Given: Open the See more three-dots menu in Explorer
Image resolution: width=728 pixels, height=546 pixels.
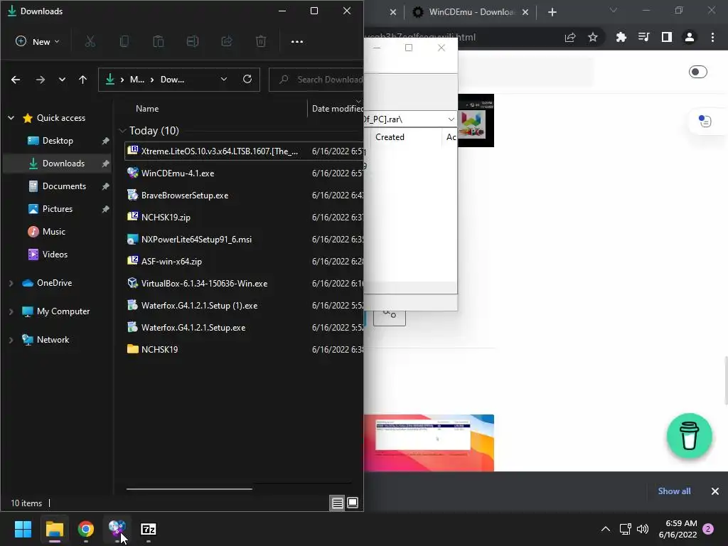Looking at the screenshot, I should (297, 42).
